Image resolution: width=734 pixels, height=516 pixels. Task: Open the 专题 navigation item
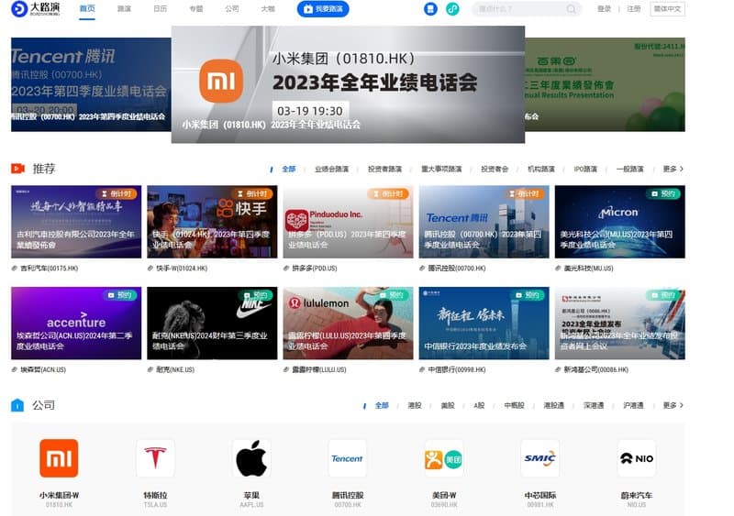click(x=196, y=8)
